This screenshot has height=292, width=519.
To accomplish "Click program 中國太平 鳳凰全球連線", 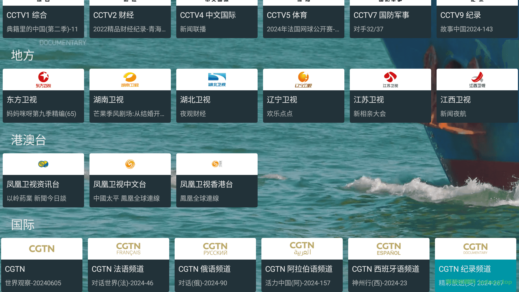I will coord(127,198).
